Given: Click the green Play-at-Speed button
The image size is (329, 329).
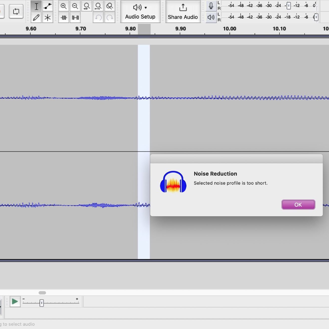Looking at the screenshot, I should (x=15, y=301).
